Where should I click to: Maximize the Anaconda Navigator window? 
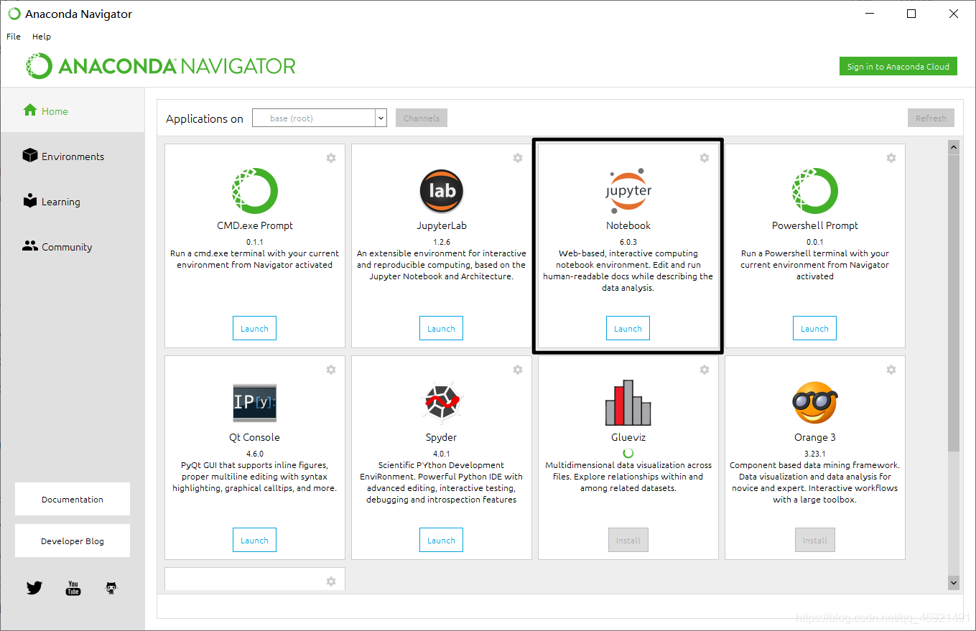point(911,14)
